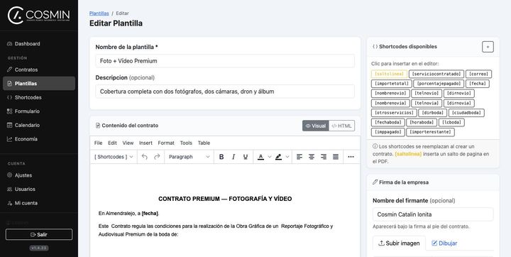Click the Nombre del firmante field

click(433, 214)
